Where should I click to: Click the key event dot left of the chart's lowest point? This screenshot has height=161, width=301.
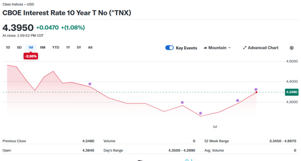click(182, 102)
